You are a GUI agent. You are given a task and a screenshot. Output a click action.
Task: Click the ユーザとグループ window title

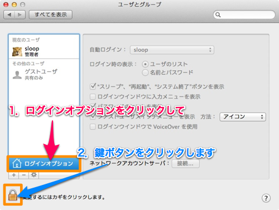coord(139,4)
